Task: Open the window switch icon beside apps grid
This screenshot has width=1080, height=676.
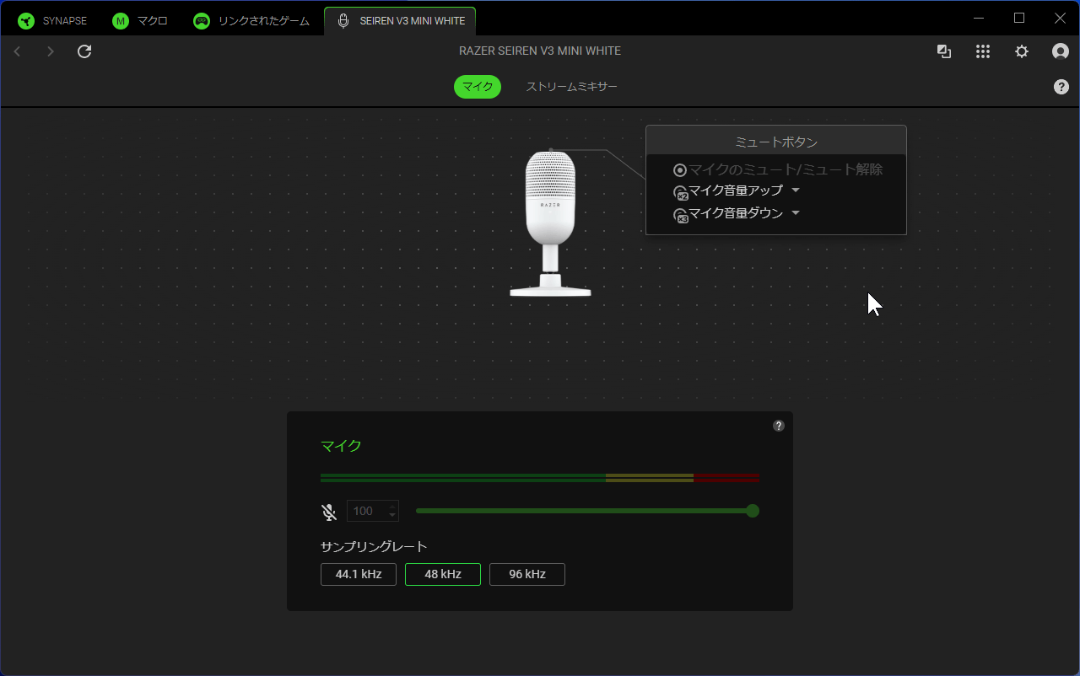Action: (x=944, y=51)
